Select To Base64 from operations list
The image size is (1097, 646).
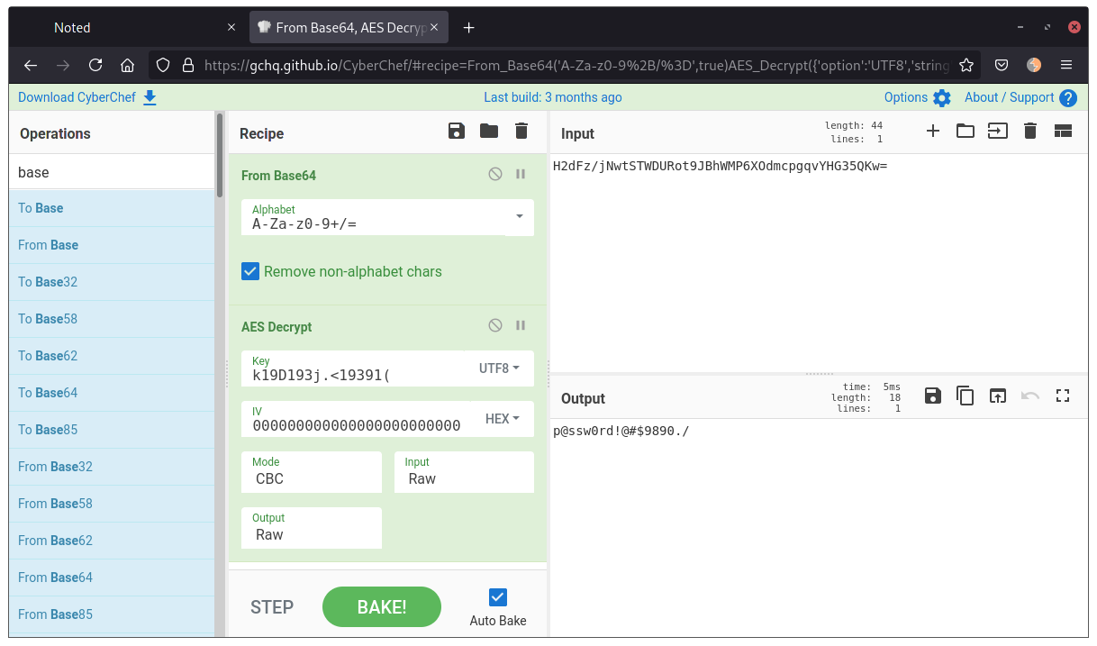pyautogui.click(x=48, y=393)
